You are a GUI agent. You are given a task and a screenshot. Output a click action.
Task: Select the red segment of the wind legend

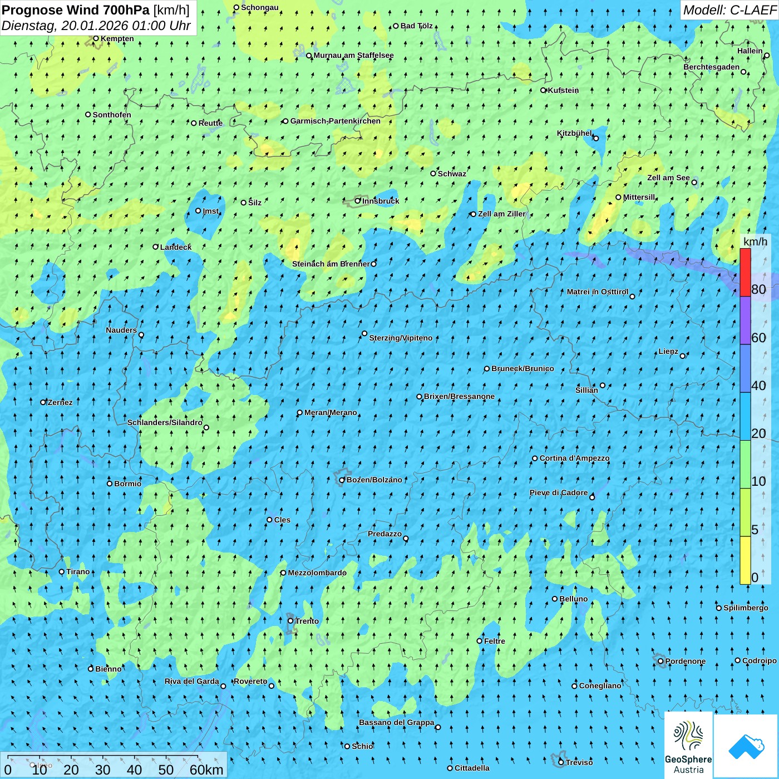(745, 272)
